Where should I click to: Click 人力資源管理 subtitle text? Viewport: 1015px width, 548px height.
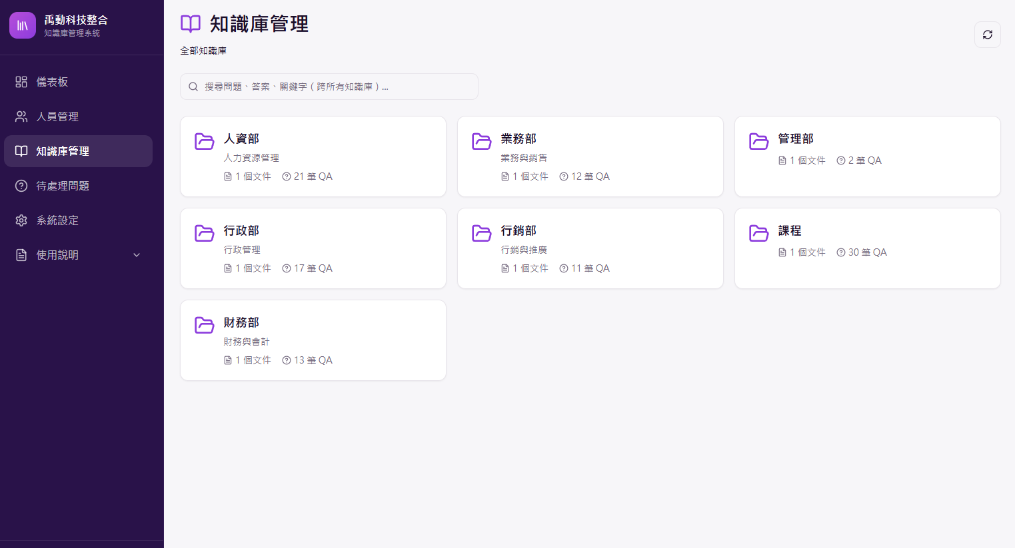coord(251,158)
